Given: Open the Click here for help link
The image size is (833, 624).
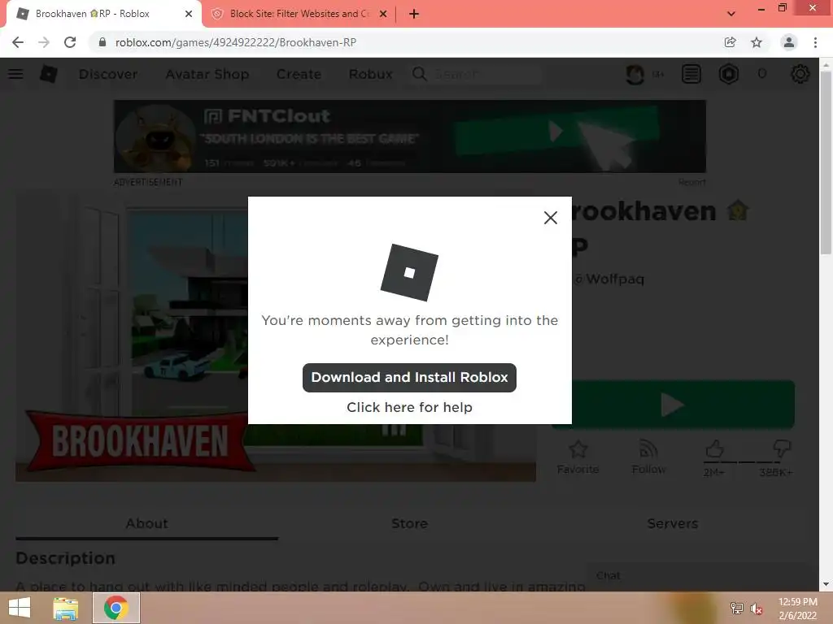Looking at the screenshot, I should pyautogui.click(x=409, y=407).
